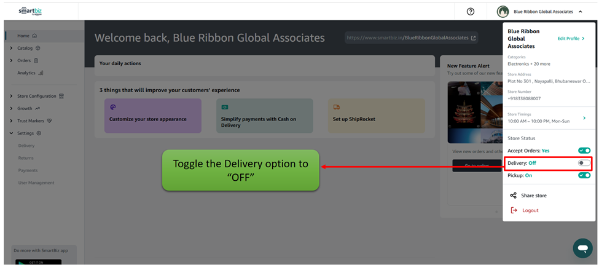Click Do more with SmartBiz app text

(x=41, y=250)
